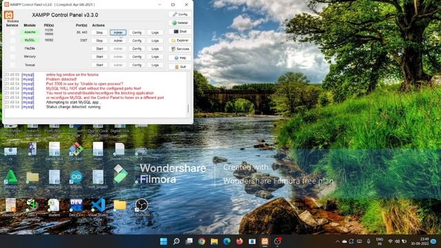Launch Google Chrome from the taskbar
441x248 pixels.
pos(202,241)
